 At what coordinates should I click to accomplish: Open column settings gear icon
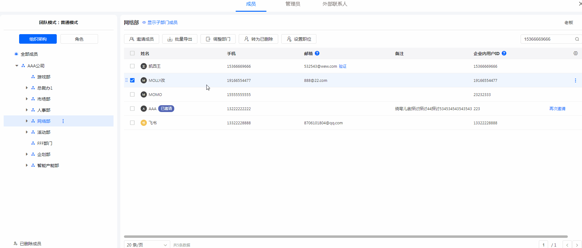click(x=575, y=53)
